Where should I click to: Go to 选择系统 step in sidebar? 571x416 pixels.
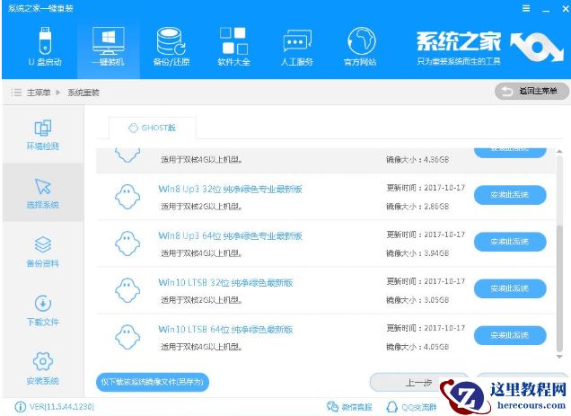coord(42,193)
